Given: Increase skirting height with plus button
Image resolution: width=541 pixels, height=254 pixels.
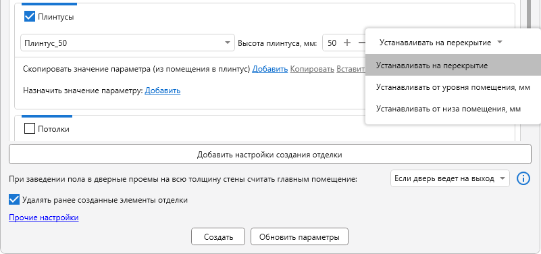Looking at the screenshot, I should pos(347,43).
